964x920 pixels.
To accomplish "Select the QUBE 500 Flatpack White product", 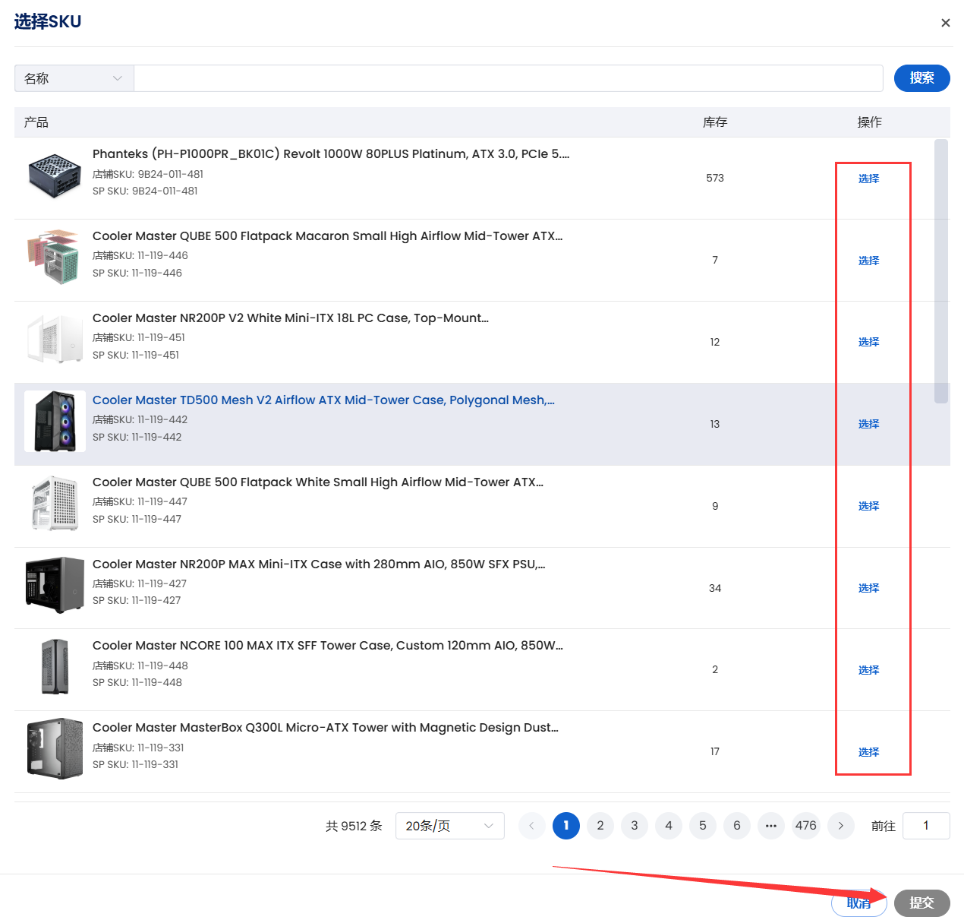I will (868, 506).
